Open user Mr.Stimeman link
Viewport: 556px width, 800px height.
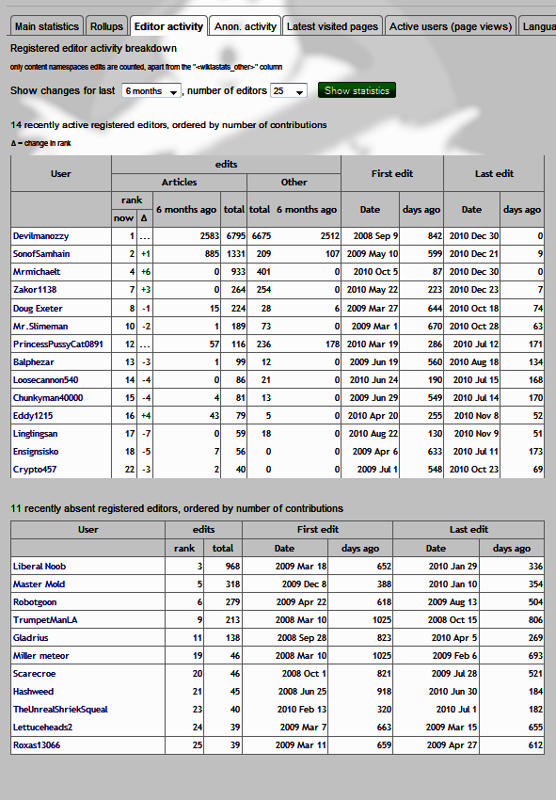pos(40,327)
